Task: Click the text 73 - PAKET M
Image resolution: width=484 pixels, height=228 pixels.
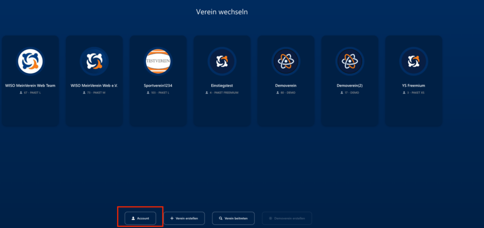Action: click(96, 93)
